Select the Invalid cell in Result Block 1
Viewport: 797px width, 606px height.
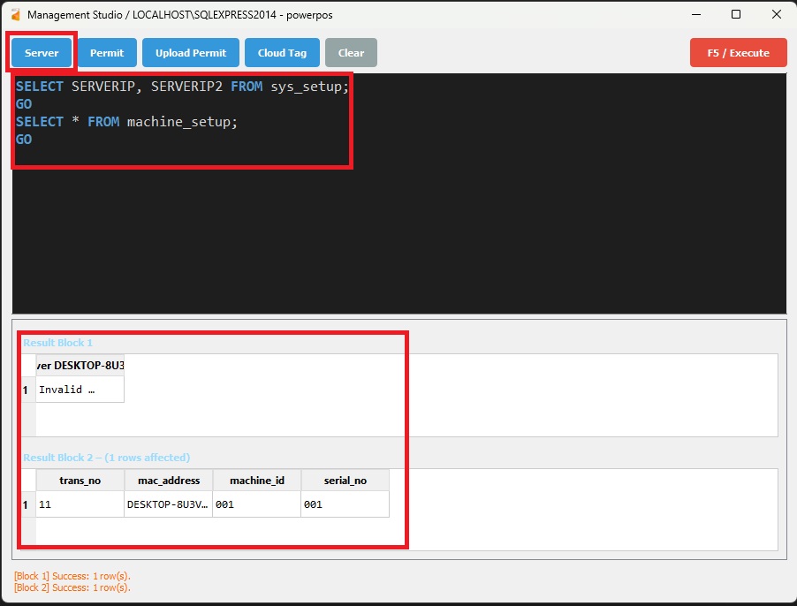(80, 390)
